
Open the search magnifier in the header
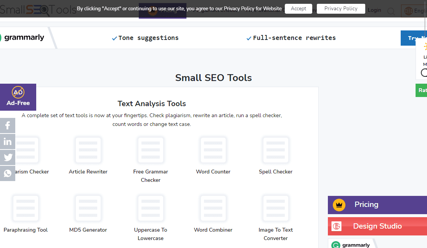click(x=391, y=11)
